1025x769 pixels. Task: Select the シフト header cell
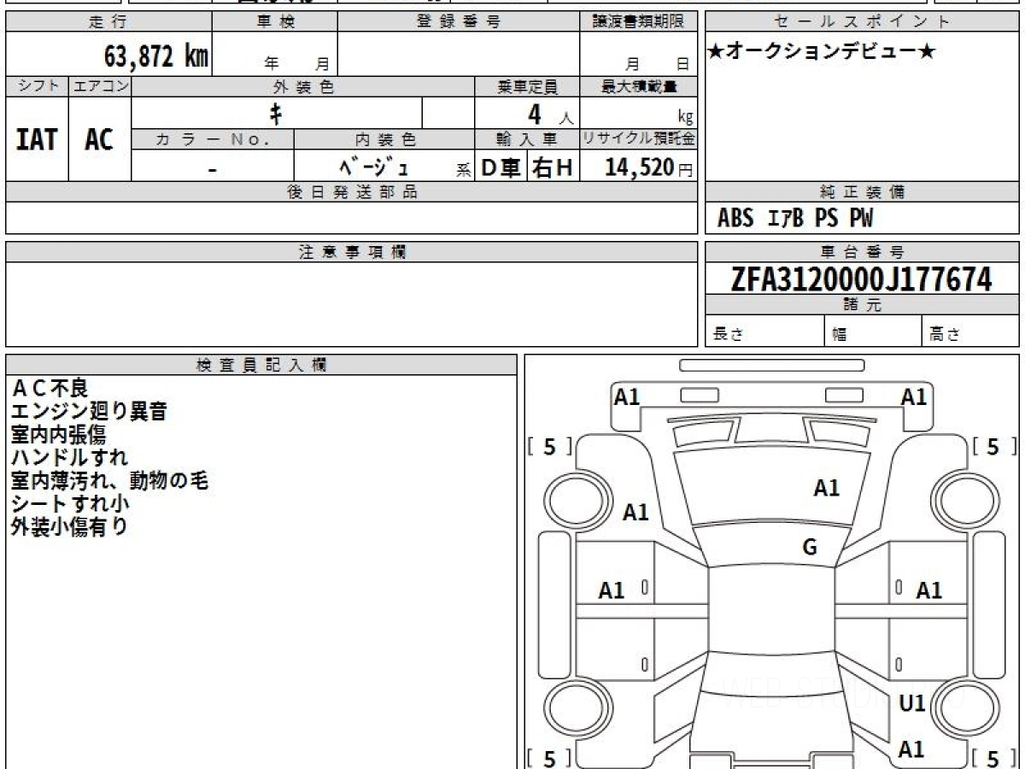click(38, 86)
